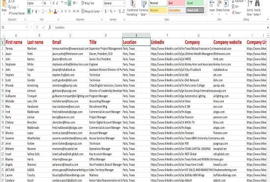Open Find & Select binoculars
This screenshot has width=270, height=182.
click(x=257, y=8)
